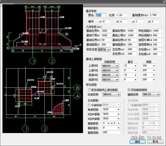The height and width of the screenshot is (146, 166).
Task: Click the 取消 cancel button
Action: point(155,142)
